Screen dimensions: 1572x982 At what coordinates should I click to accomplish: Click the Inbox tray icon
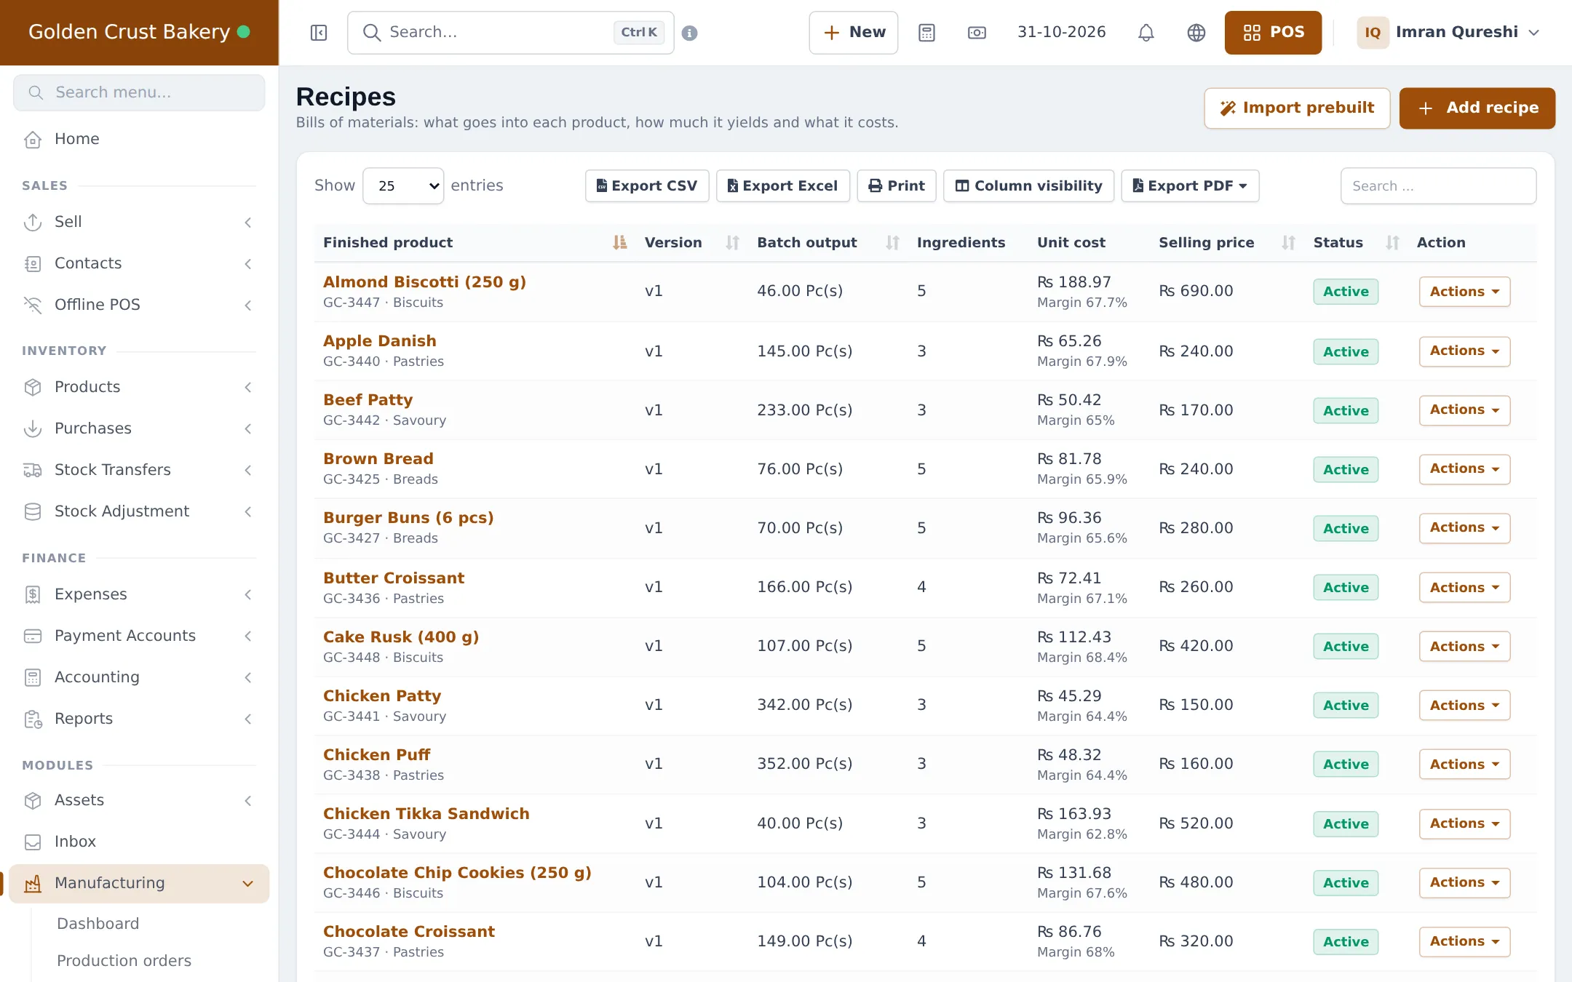33,842
